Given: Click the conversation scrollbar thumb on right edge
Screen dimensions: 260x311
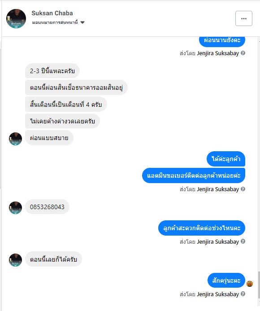Looking at the screenshot, I should 259,285.
